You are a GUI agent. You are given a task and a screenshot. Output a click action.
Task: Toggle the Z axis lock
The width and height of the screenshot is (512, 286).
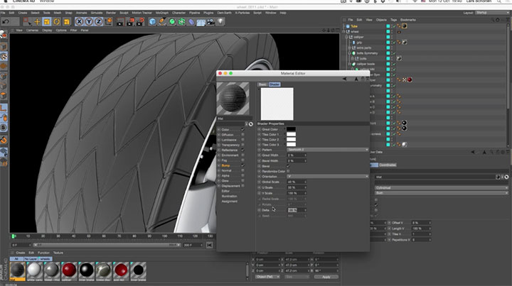click(x=99, y=22)
